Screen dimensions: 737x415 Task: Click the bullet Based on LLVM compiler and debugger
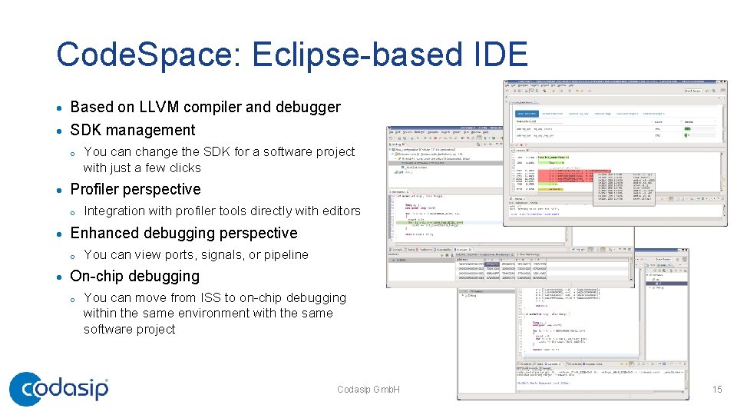coord(206,107)
